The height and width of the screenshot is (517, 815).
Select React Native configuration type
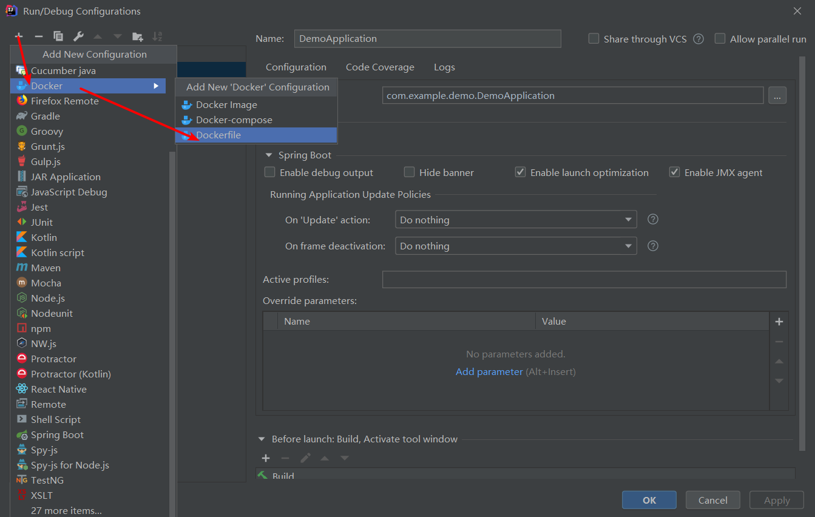88,389
